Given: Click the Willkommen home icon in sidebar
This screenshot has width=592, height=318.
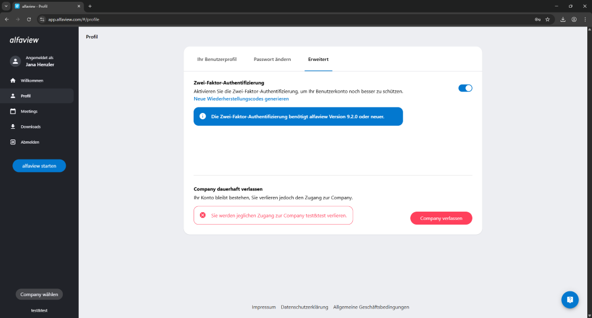Looking at the screenshot, I should (13, 80).
